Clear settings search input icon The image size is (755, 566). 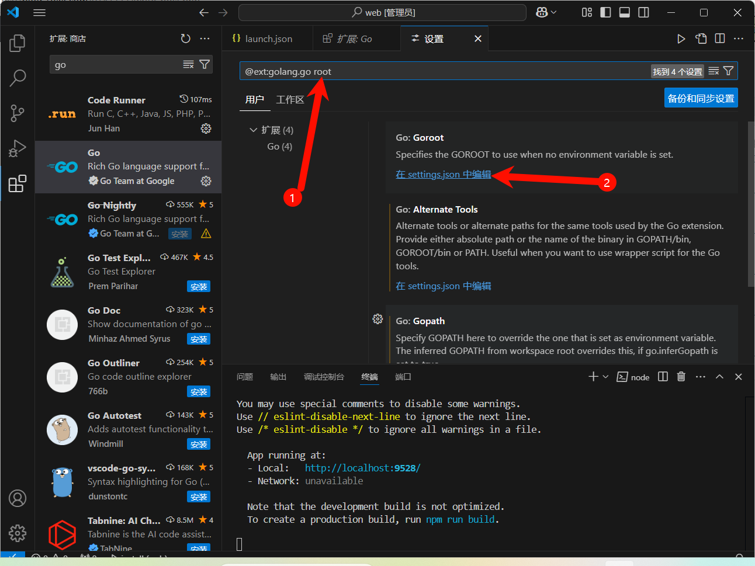(x=714, y=71)
